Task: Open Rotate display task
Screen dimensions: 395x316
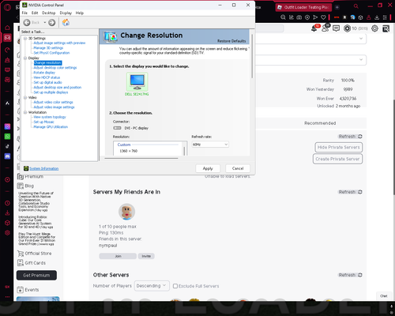Action: (44, 73)
